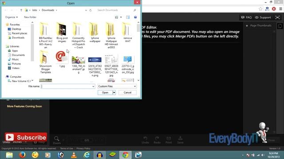This screenshot has width=284, height=159.
Task: Expand the Open button's split arrow
Action: (x=114, y=92)
